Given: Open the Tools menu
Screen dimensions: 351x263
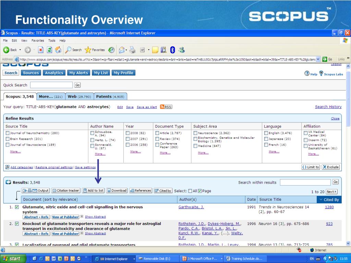Looking at the screenshot, I should [x=52, y=40].
